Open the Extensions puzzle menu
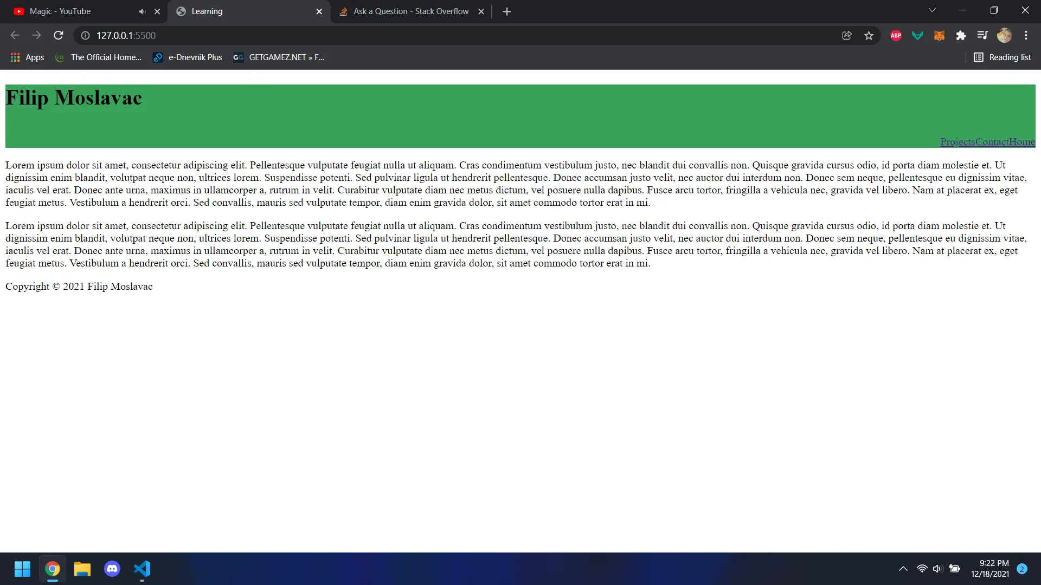 click(x=961, y=35)
